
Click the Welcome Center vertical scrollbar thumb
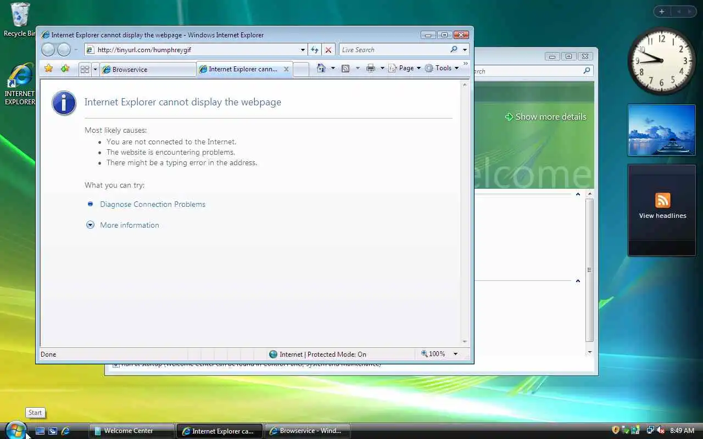(x=589, y=270)
